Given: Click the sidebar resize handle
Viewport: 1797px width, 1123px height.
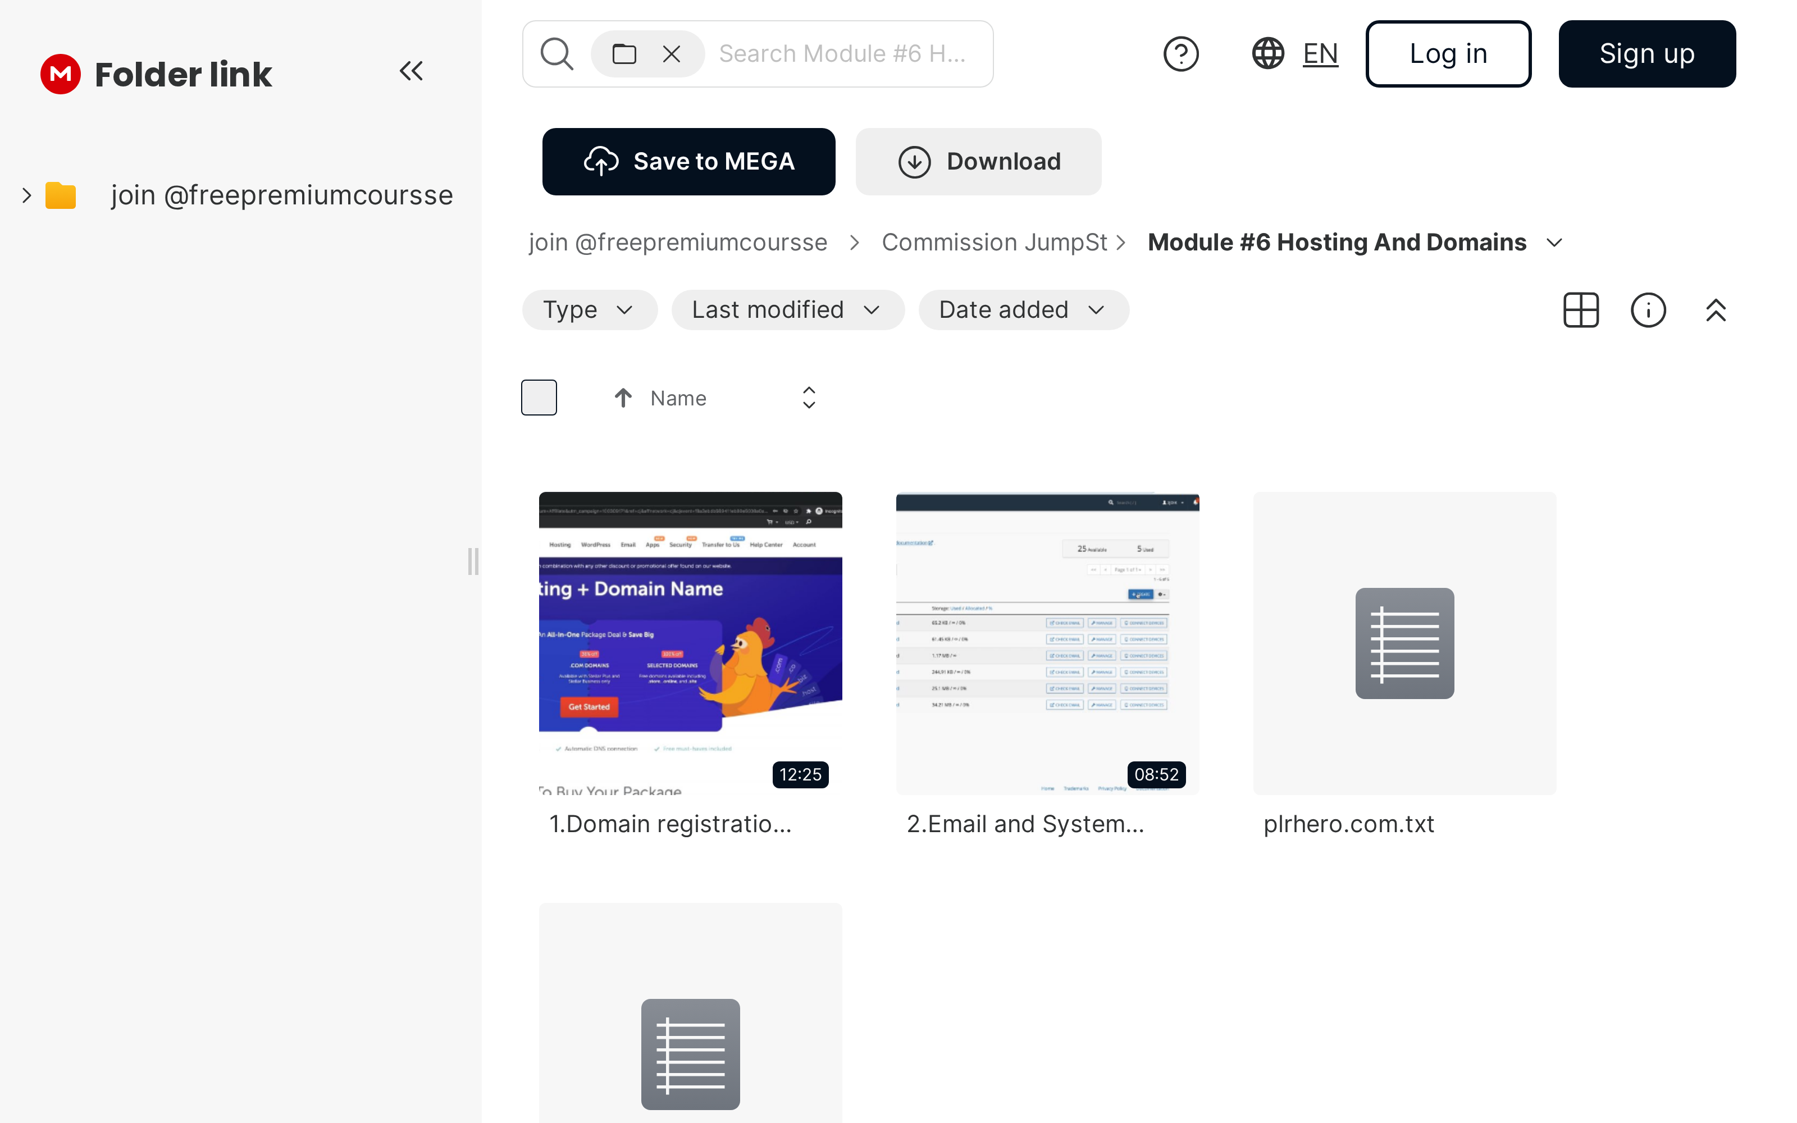Looking at the screenshot, I should tap(473, 561).
